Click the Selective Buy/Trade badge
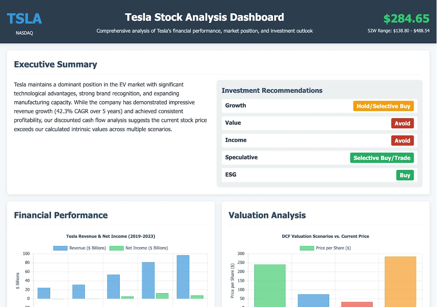The height and width of the screenshot is (307, 437). click(382, 158)
